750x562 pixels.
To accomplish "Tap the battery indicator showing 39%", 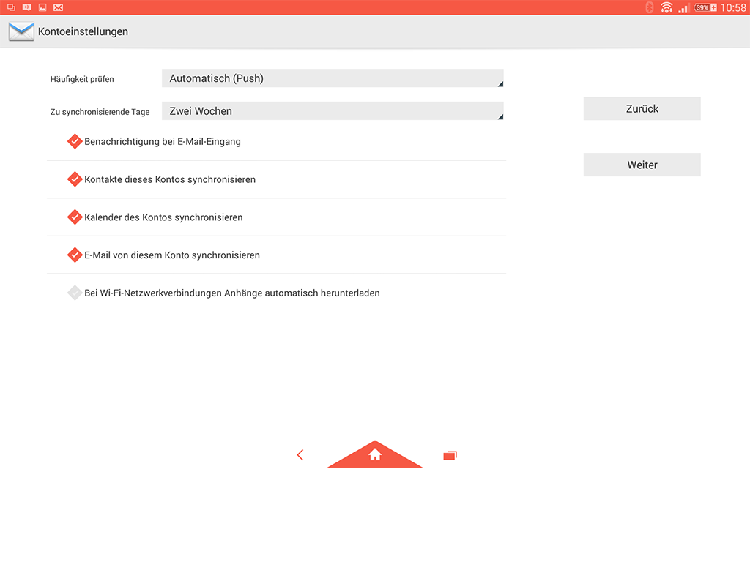I will (x=705, y=7).
